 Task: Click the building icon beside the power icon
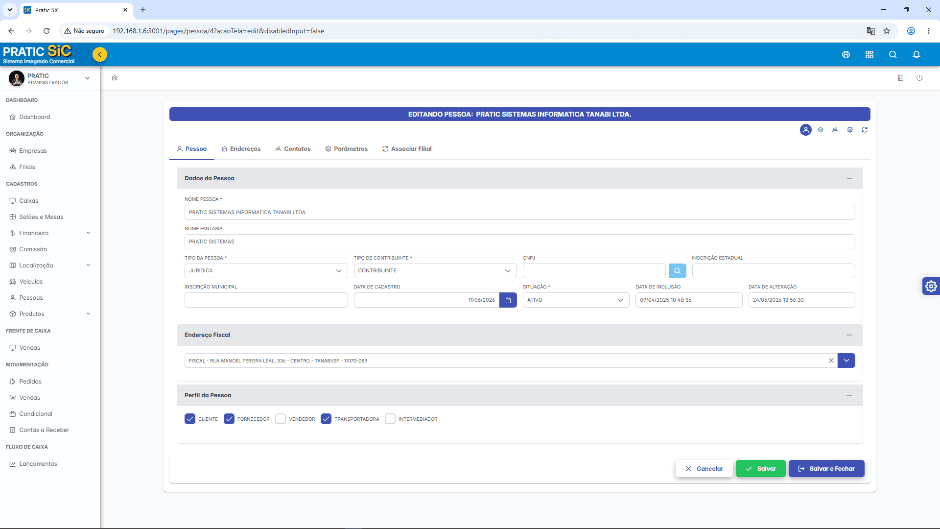[x=900, y=78]
